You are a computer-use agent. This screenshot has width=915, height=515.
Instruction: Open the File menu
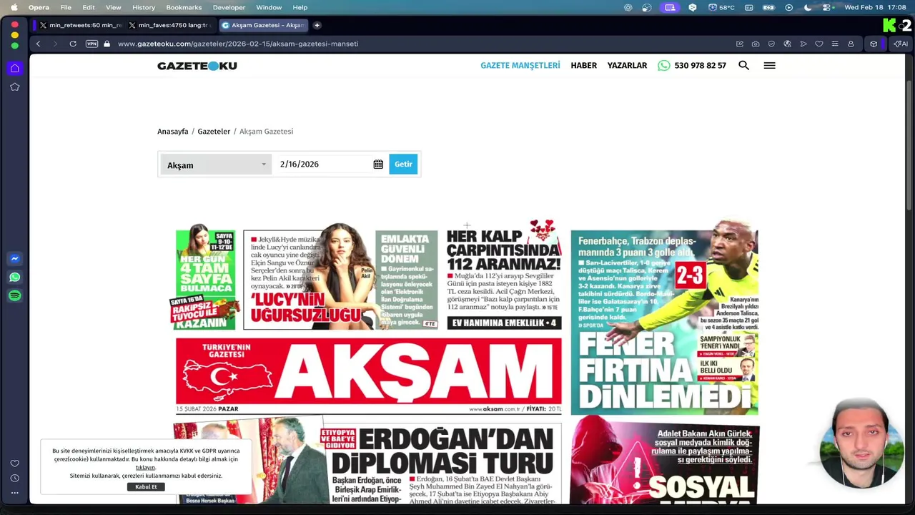coord(66,7)
